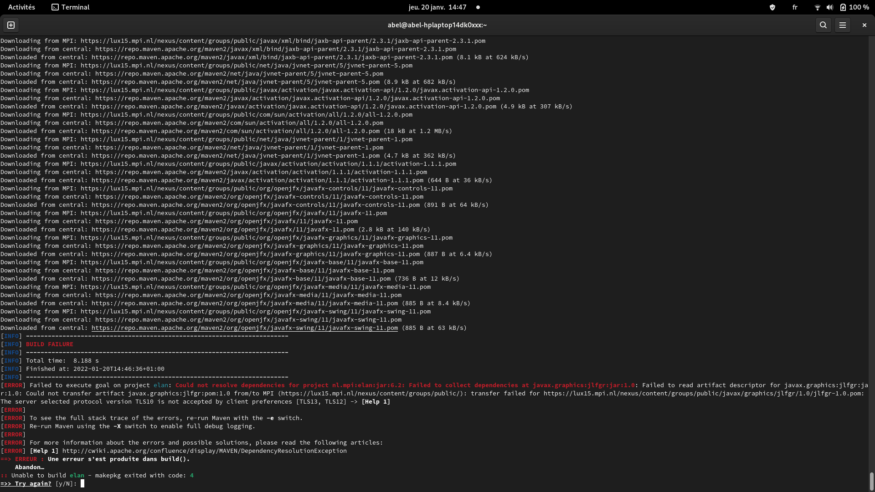This screenshot has width=875, height=492.
Task: Click the window title abel@abel-hplaptop14dk0xxx
Action: pyautogui.click(x=437, y=25)
